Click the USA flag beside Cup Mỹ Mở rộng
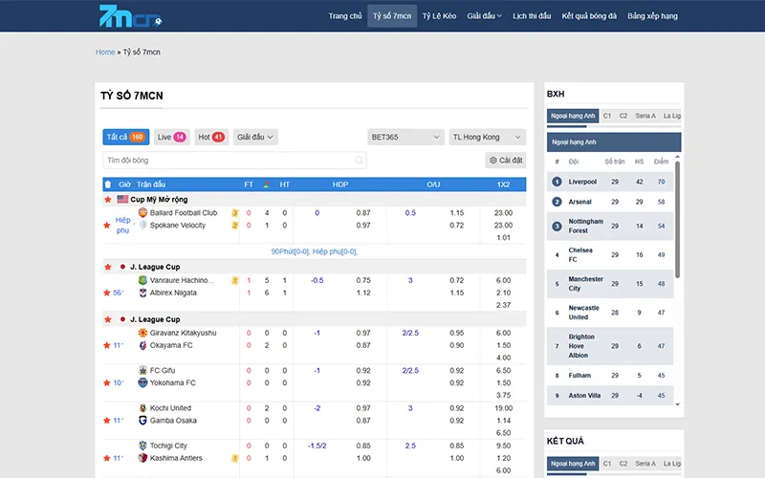Viewport: 765px width, 478px height. [x=122, y=200]
